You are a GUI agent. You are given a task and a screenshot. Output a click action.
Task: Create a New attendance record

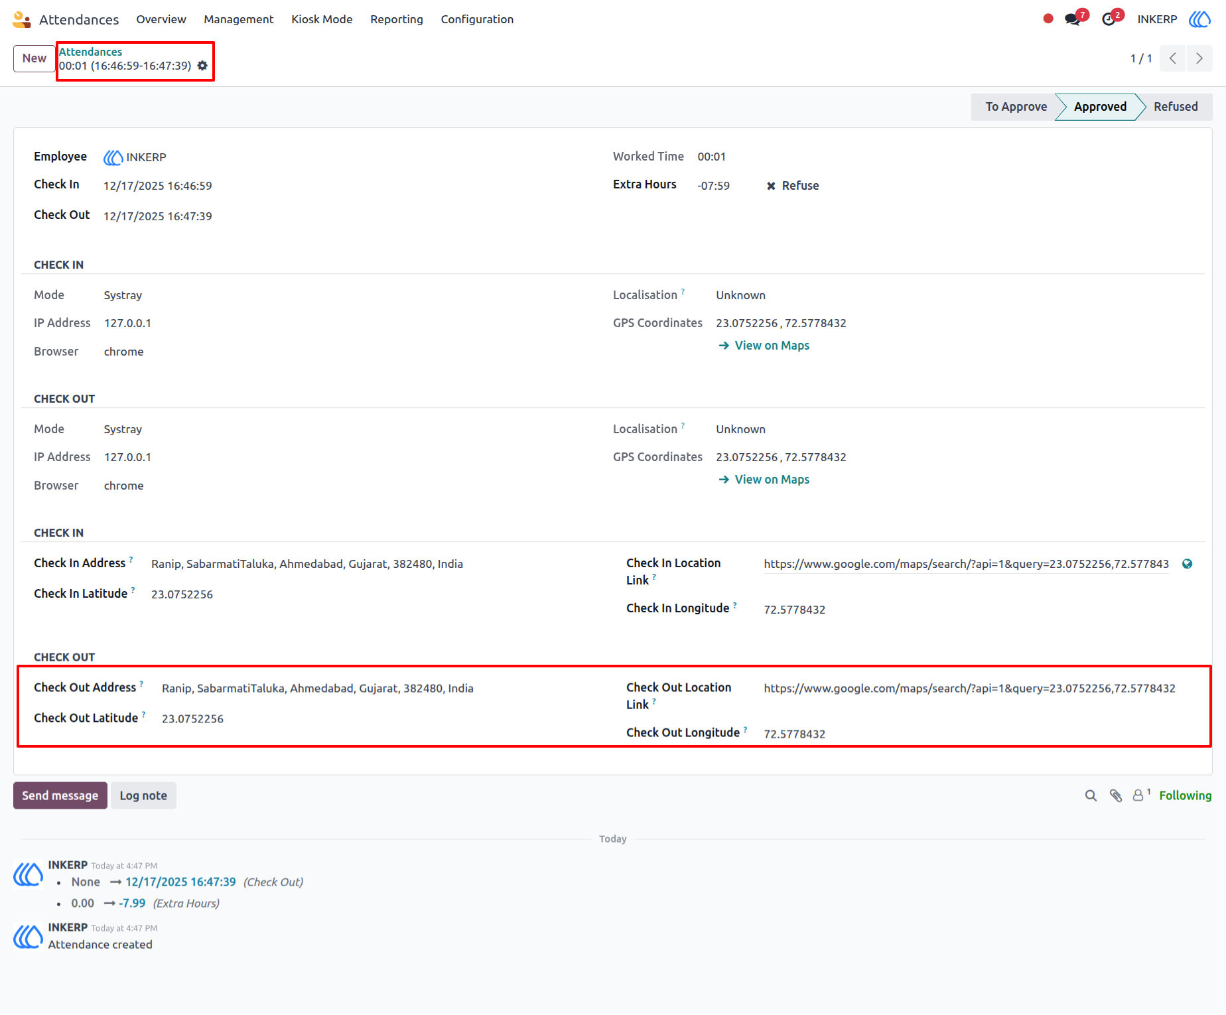click(34, 58)
